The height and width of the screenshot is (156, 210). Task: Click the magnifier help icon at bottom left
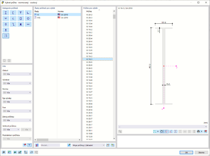tap(4, 152)
